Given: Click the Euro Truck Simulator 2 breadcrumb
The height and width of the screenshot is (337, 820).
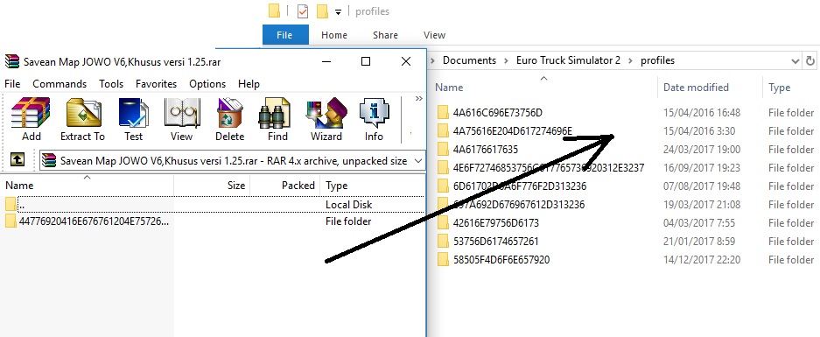Looking at the screenshot, I should [568, 60].
